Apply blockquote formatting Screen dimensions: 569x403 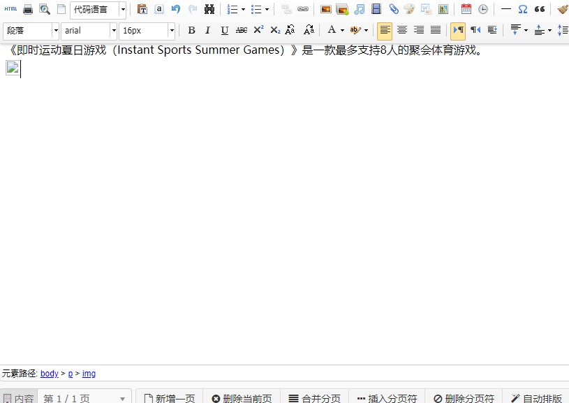(540, 9)
